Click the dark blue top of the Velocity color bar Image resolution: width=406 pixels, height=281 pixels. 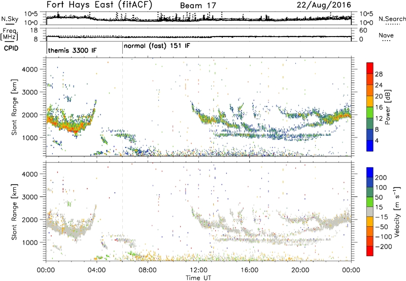[x=370, y=172]
